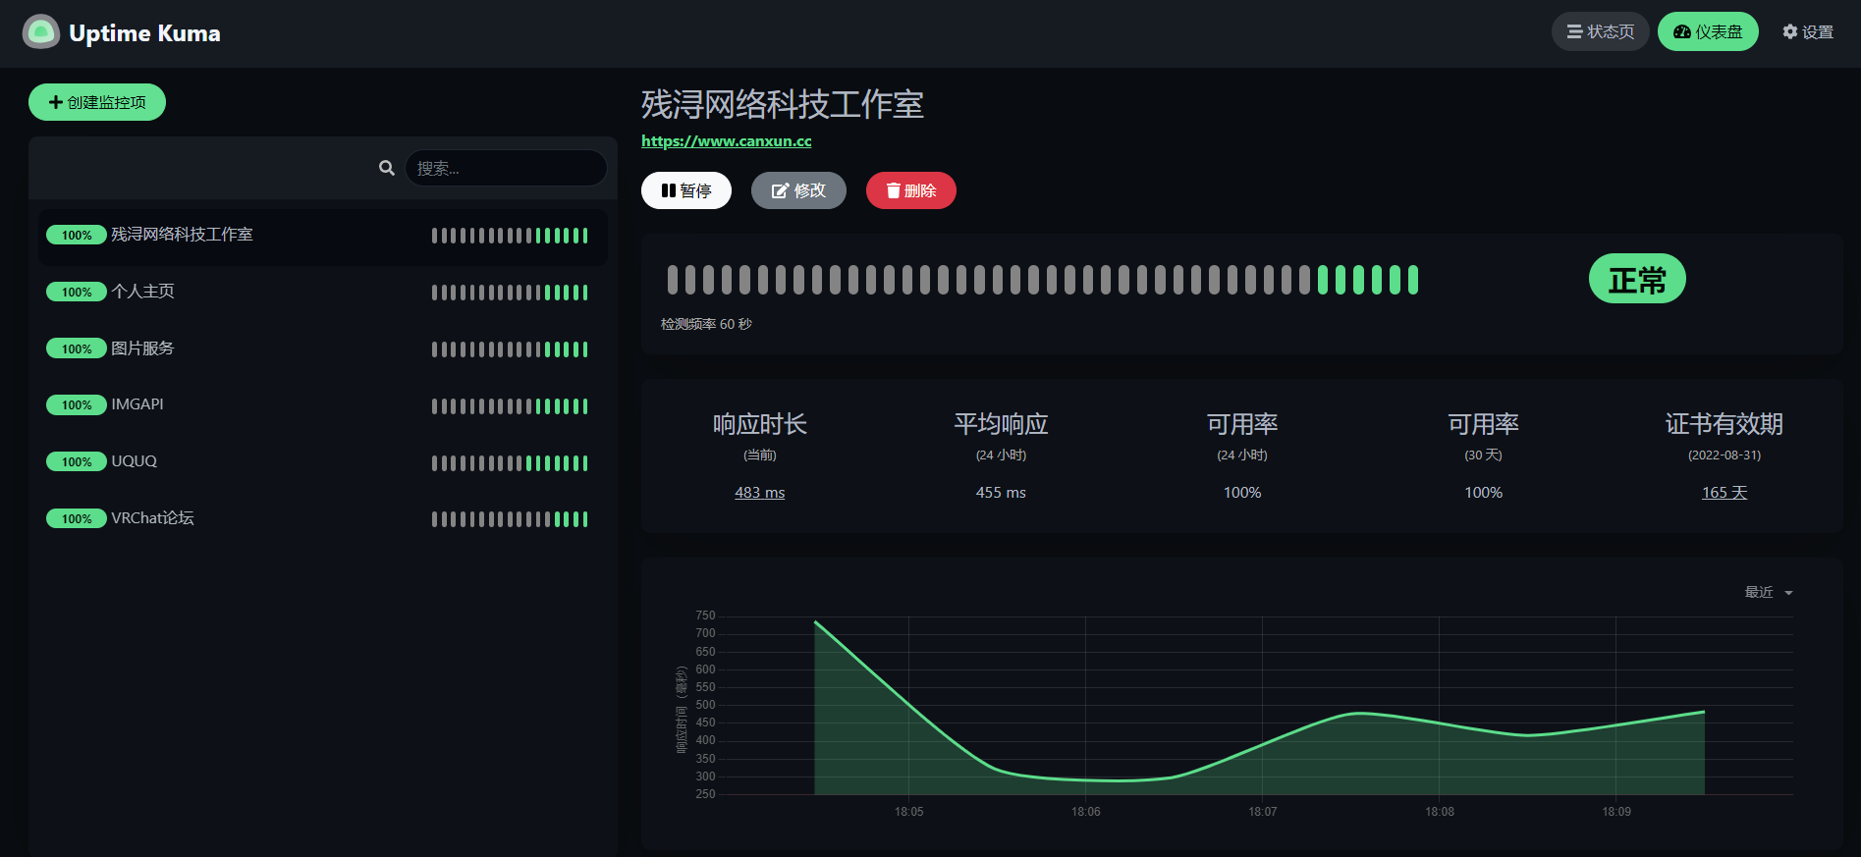The height and width of the screenshot is (857, 1861).
Task: Click the 18:07 chart axis label
Action: point(1263,812)
